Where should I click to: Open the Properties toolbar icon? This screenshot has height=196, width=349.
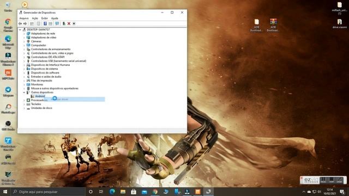[x=39, y=23]
